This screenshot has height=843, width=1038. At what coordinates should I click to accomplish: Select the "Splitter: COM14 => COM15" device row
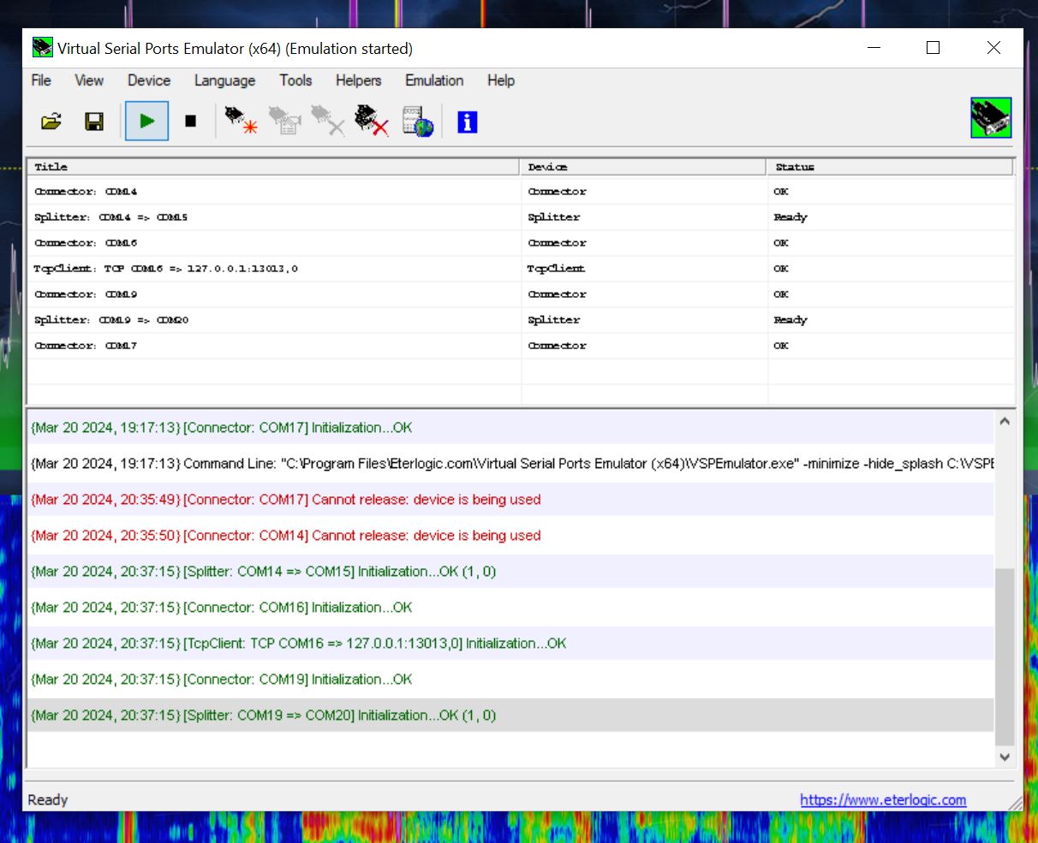(521, 217)
